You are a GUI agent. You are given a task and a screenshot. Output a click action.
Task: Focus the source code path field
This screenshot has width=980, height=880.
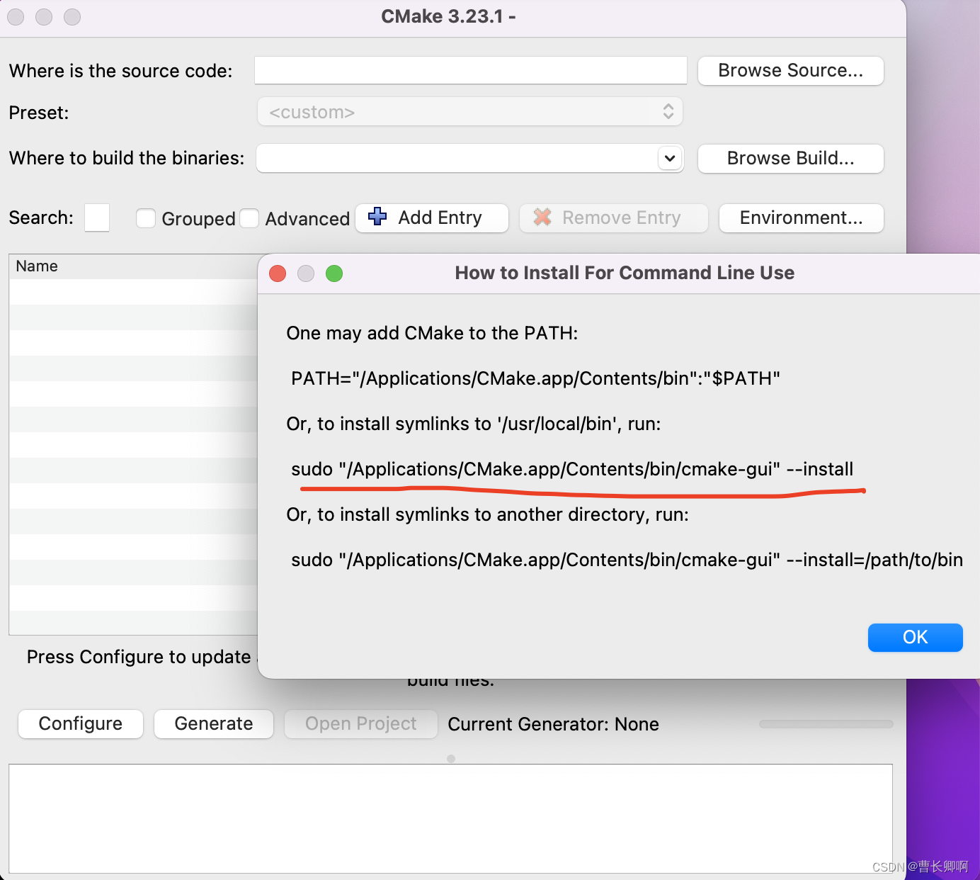470,70
